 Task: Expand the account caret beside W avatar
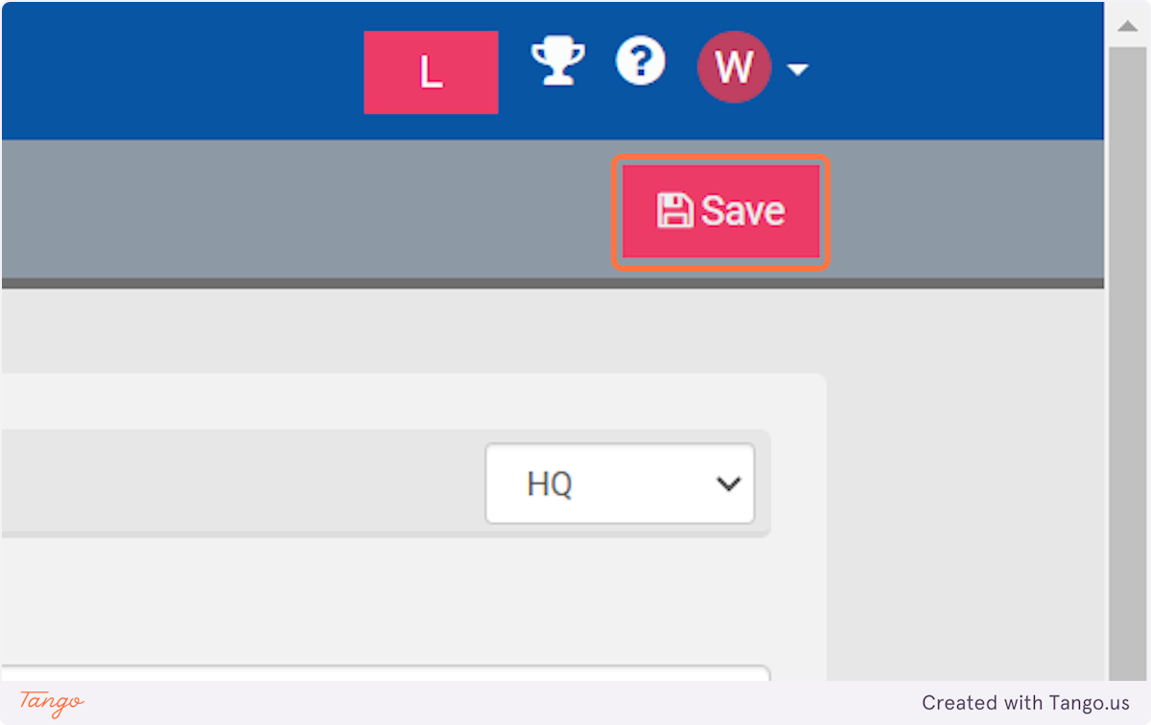click(797, 70)
